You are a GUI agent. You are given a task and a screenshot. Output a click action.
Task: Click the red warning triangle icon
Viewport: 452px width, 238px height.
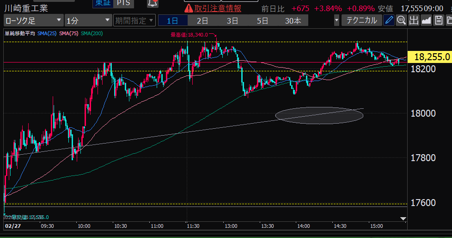click(x=189, y=8)
